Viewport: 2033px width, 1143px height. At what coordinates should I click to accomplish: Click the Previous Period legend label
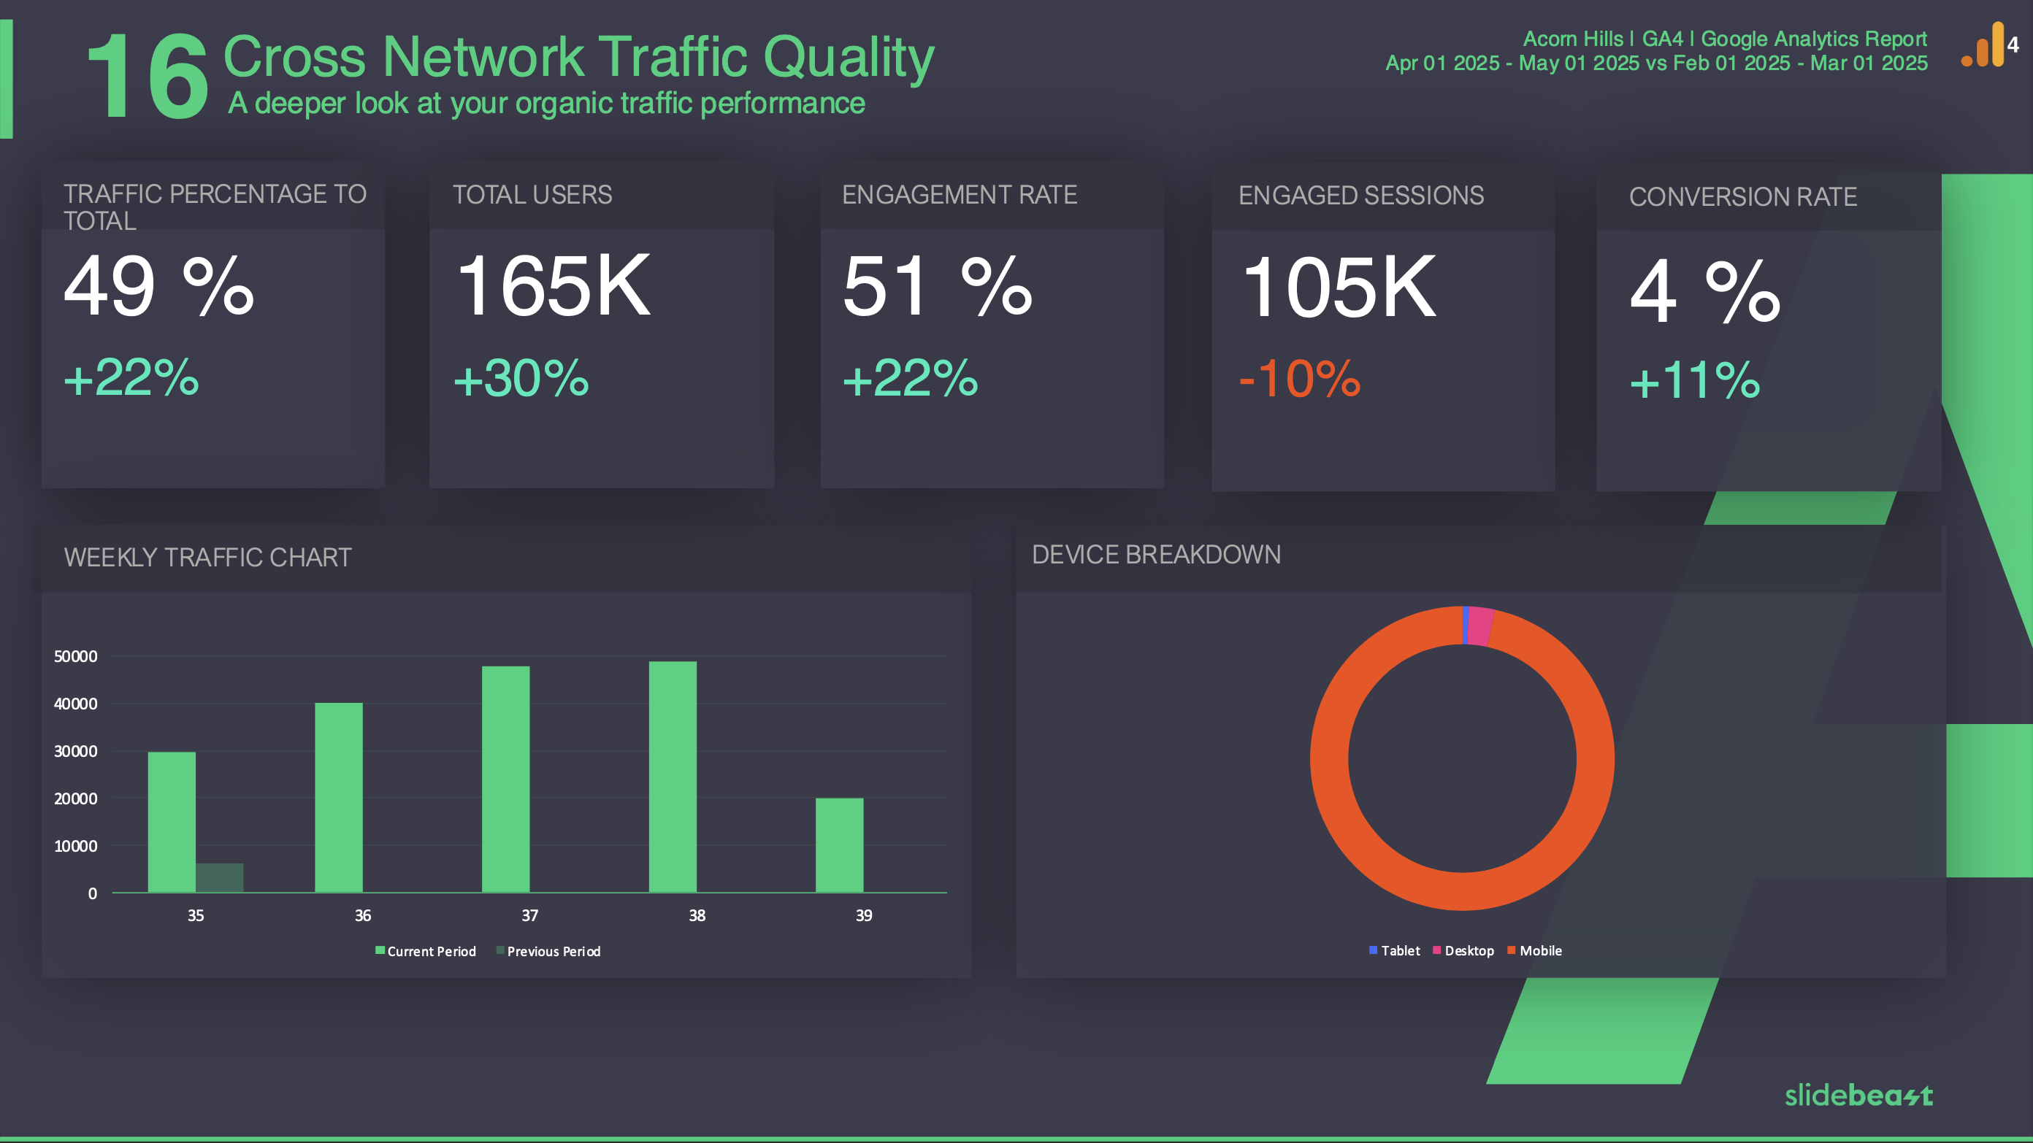pyautogui.click(x=554, y=951)
